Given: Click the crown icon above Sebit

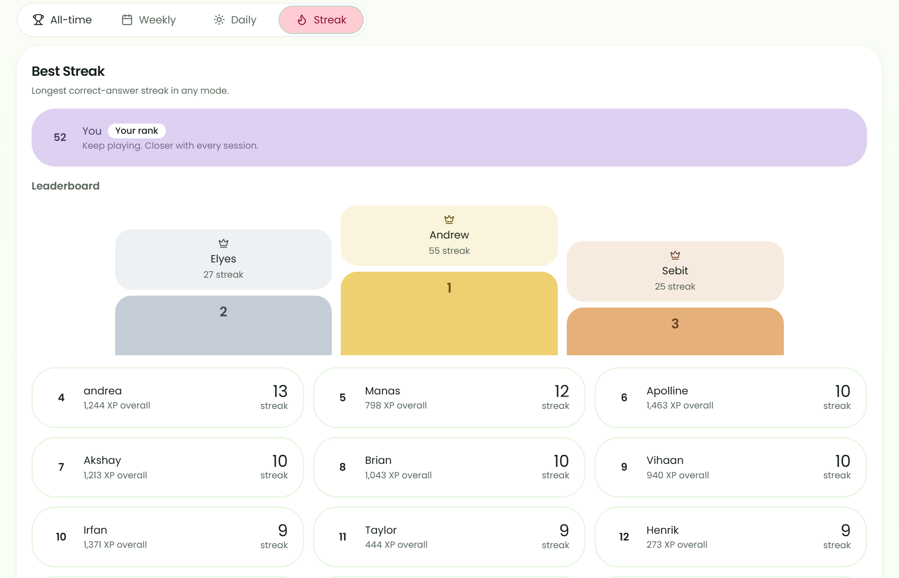Looking at the screenshot, I should click(x=675, y=255).
